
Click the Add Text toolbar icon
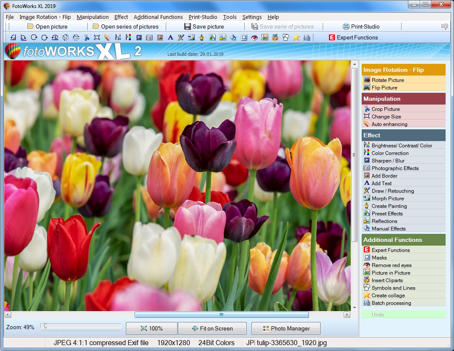click(x=171, y=37)
